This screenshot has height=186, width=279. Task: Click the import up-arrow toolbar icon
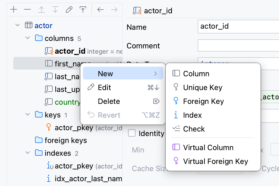[x=41, y=10]
